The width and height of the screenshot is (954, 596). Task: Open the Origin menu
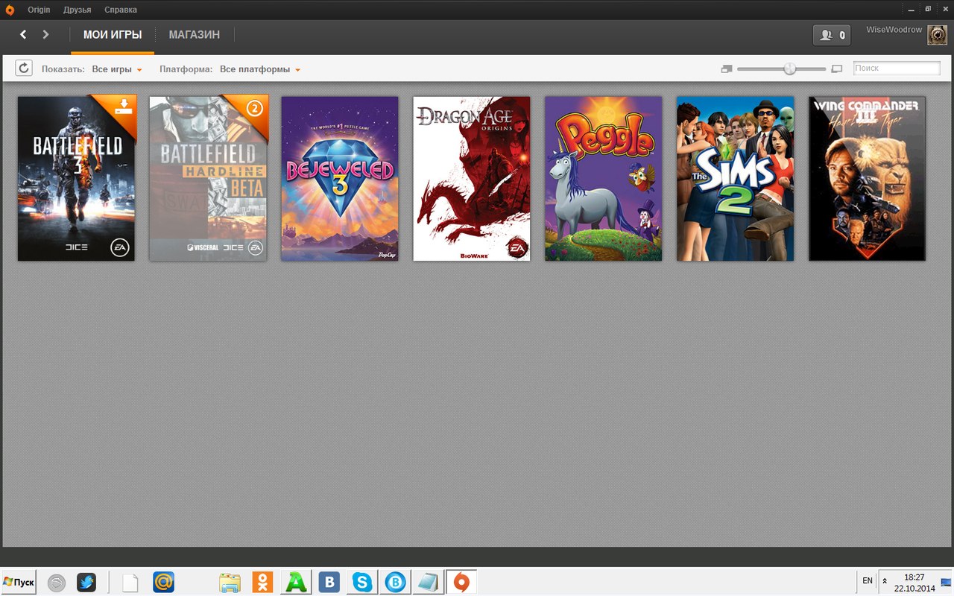click(x=39, y=10)
